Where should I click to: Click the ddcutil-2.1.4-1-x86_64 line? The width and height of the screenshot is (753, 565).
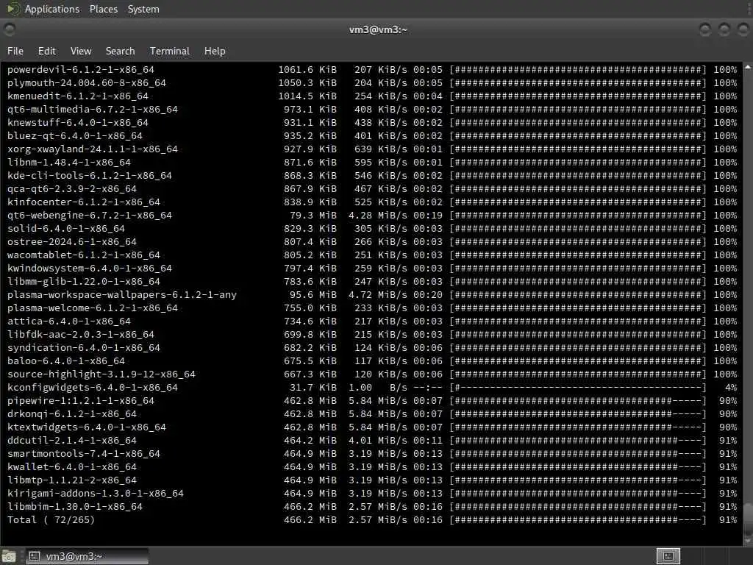372,440
